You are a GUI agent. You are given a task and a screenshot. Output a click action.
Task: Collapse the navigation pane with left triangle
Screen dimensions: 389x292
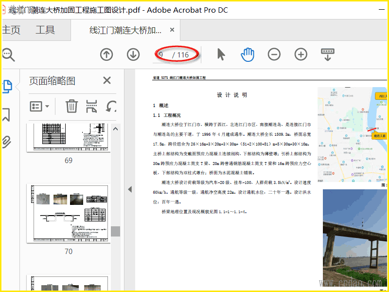(x=130, y=189)
